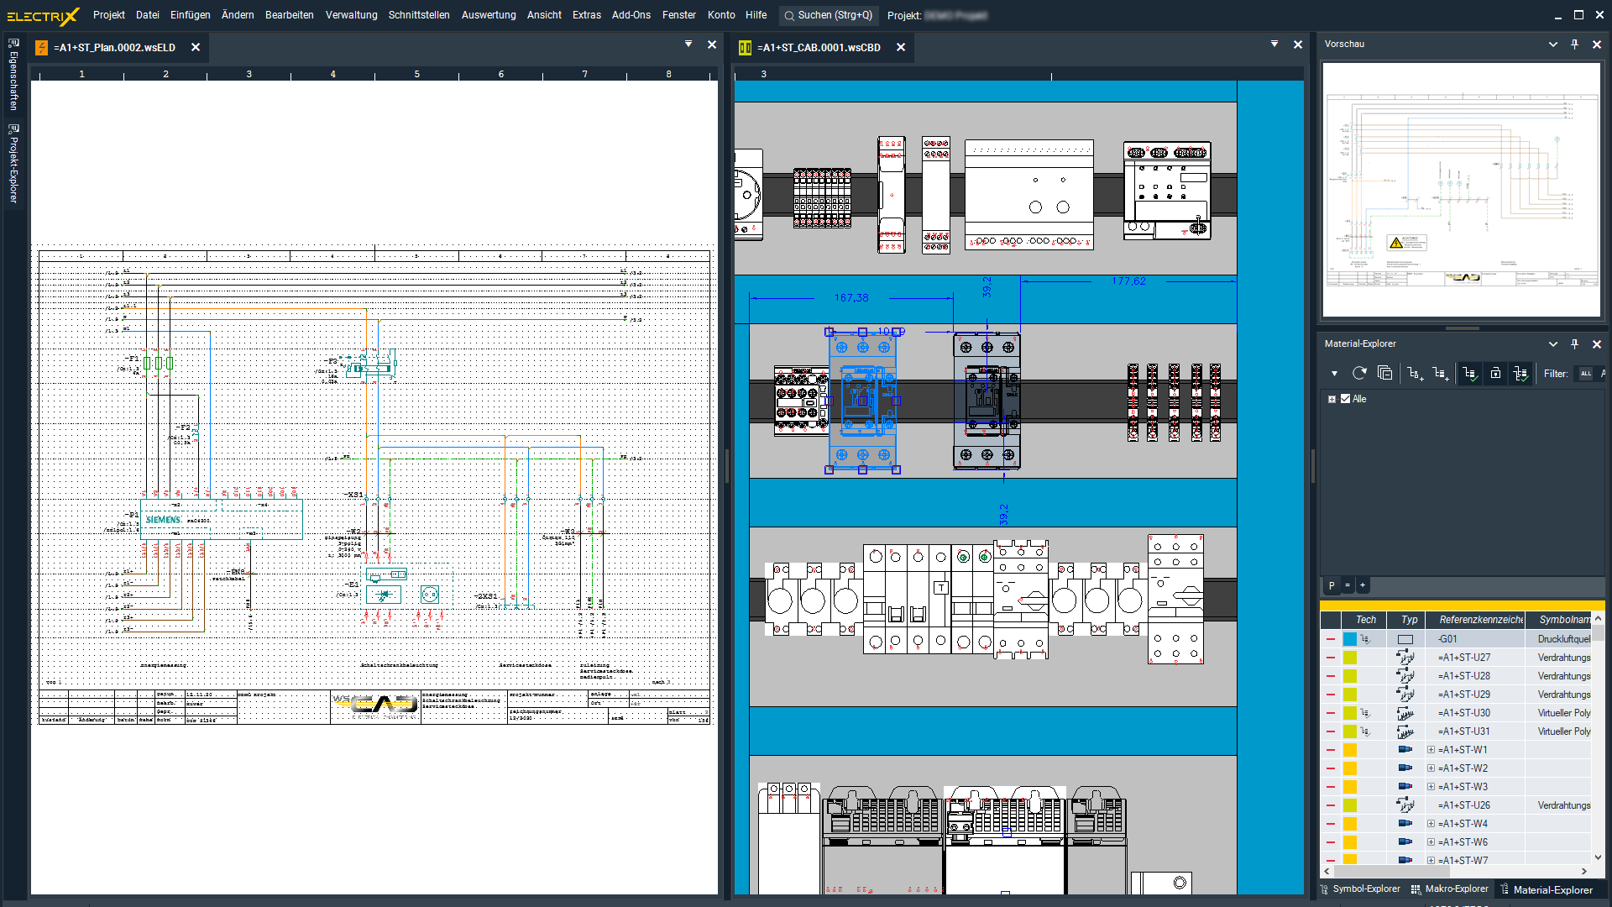Open the Auswertung menu
The width and height of the screenshot is (1612, 907).
488,15
